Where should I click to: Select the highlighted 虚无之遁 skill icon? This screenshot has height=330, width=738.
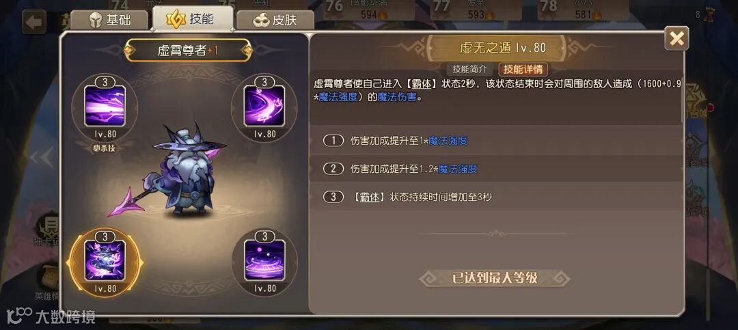(105, 261)
